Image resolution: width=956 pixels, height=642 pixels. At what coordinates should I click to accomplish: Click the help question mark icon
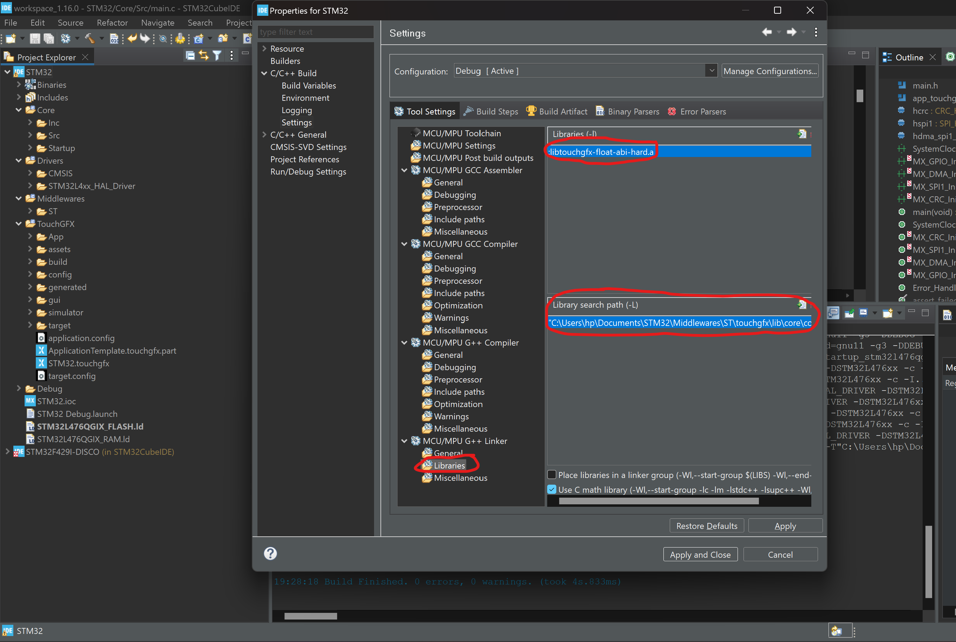click(270, 553)
